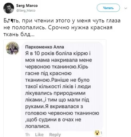Click Like under the comment
Screen dimensions: 131x137
click(39, 134)
